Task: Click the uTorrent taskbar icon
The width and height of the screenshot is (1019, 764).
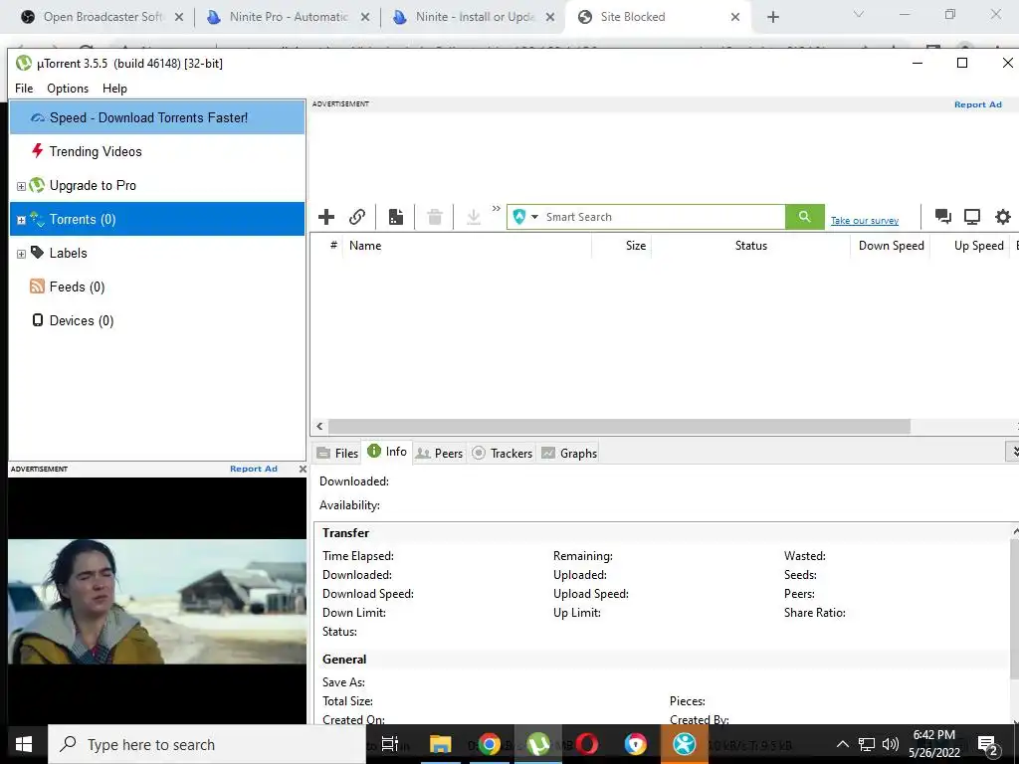Action: (537, 744)
